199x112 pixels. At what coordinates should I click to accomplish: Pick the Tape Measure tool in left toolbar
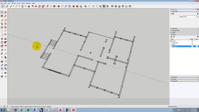2,50
